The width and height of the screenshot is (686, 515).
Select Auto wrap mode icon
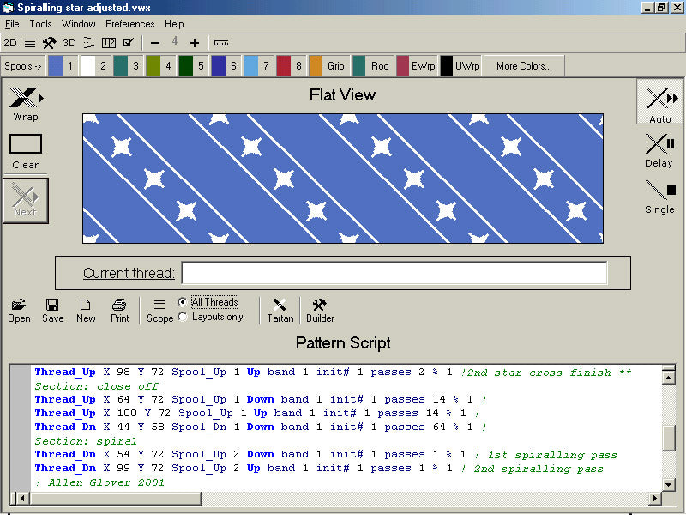coord(659,99)
